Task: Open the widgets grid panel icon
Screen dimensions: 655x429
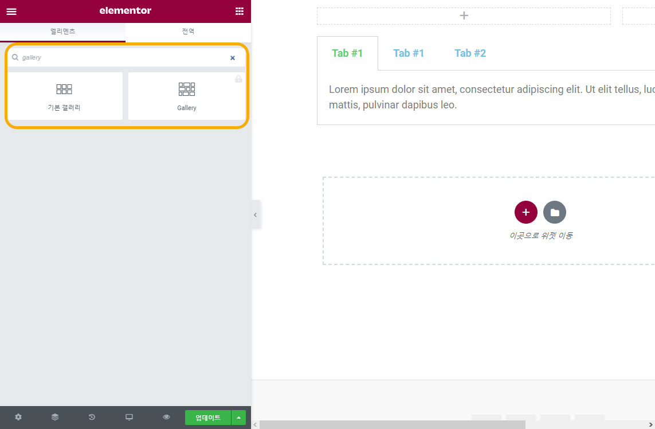Action: click(x=240, y=11)
